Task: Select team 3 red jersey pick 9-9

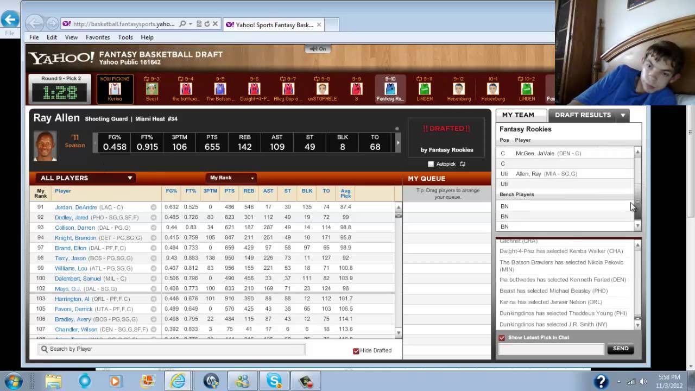Action: point(356,89)
